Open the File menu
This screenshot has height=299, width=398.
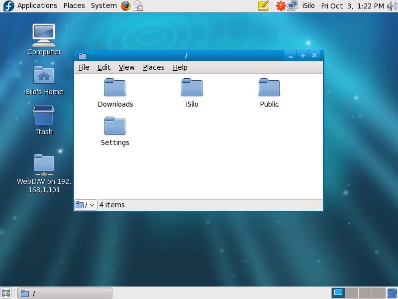(x=84, y=67)
